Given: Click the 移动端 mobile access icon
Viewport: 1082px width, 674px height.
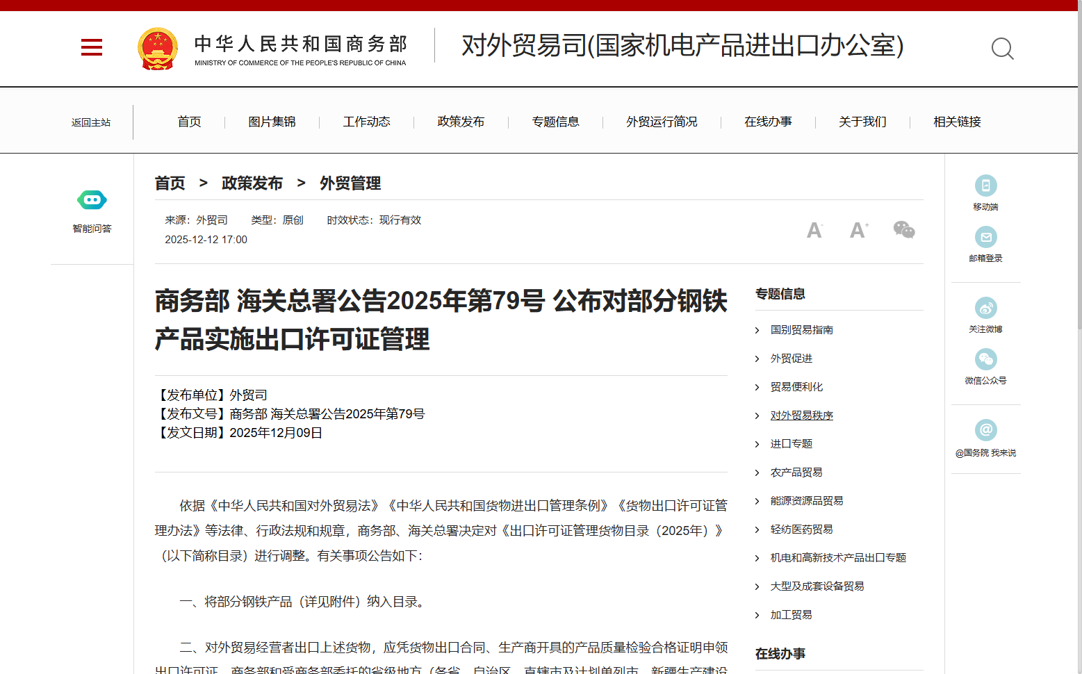Looking at the screenshot, I should 986,186.
